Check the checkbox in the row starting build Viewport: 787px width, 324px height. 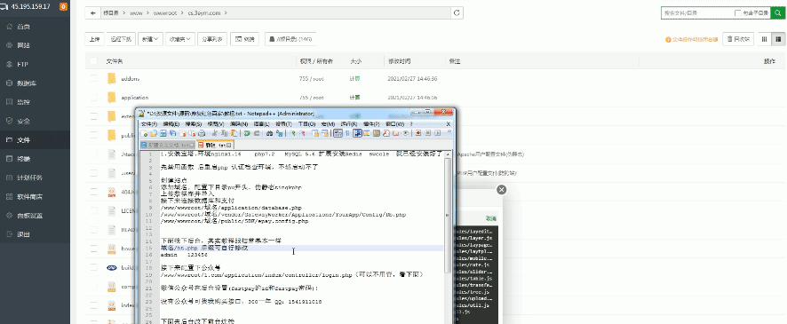click(x=94, y=267)
